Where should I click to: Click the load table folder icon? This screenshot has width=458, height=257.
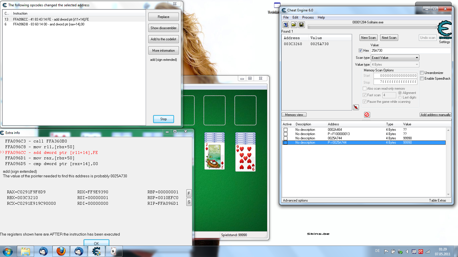[294, 25]
